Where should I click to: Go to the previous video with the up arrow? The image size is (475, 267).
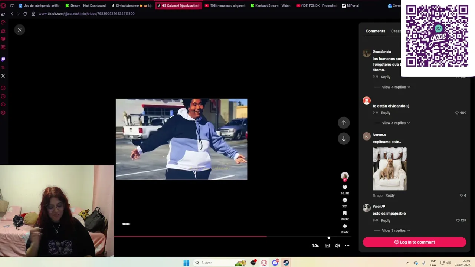point(344,123)
